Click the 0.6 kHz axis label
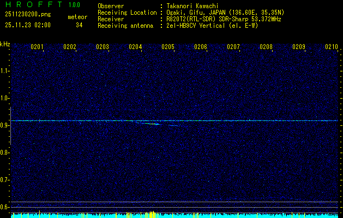343x218 pixels. (4, 207)
